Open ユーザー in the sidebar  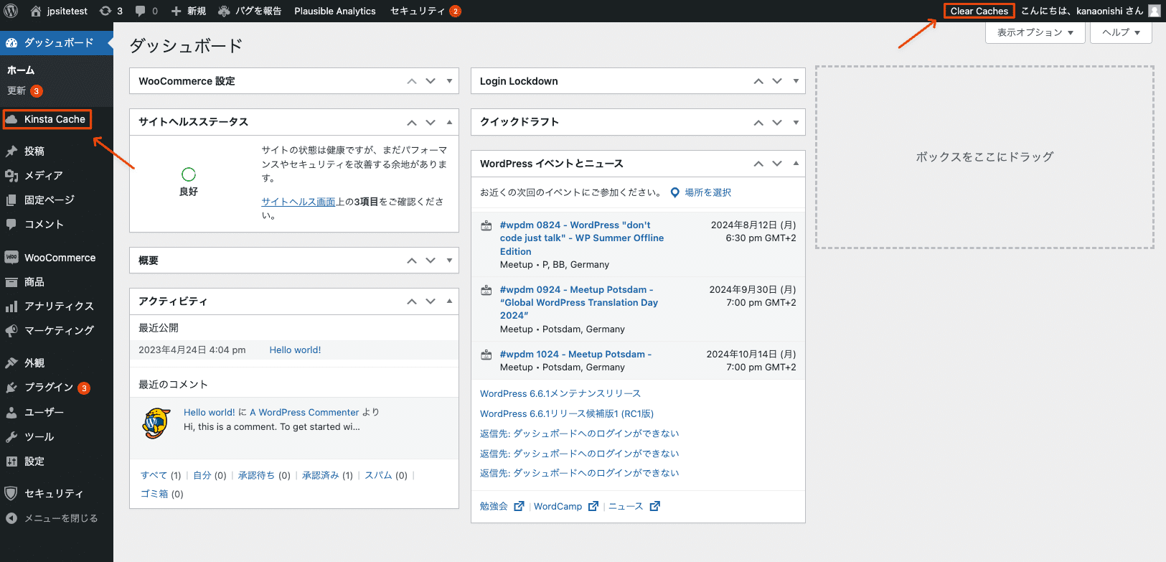point(57,412)
